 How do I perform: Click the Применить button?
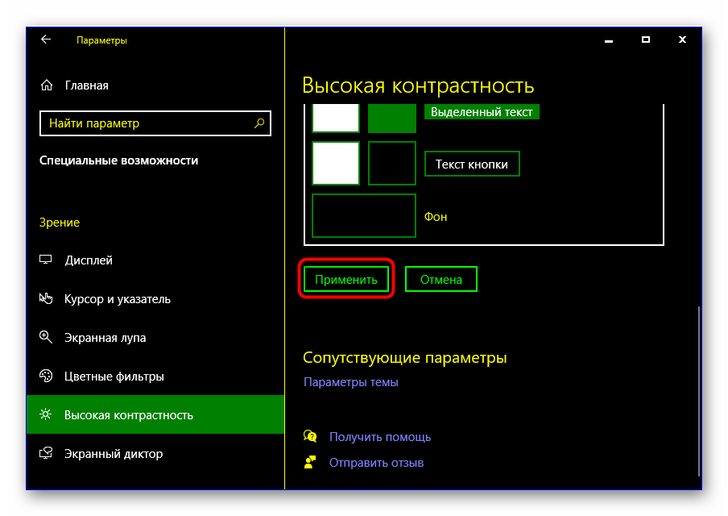coord(346,280)
